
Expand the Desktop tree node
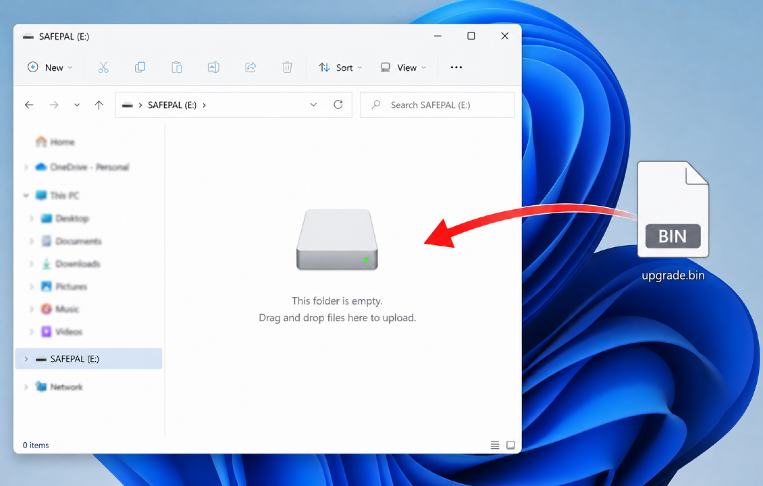click(32, 219)
